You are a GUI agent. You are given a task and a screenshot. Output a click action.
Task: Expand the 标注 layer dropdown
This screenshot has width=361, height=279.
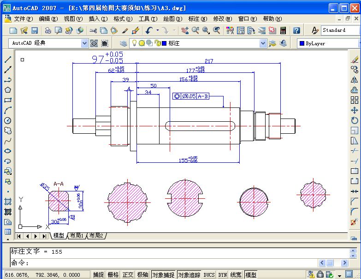(263, 43)
